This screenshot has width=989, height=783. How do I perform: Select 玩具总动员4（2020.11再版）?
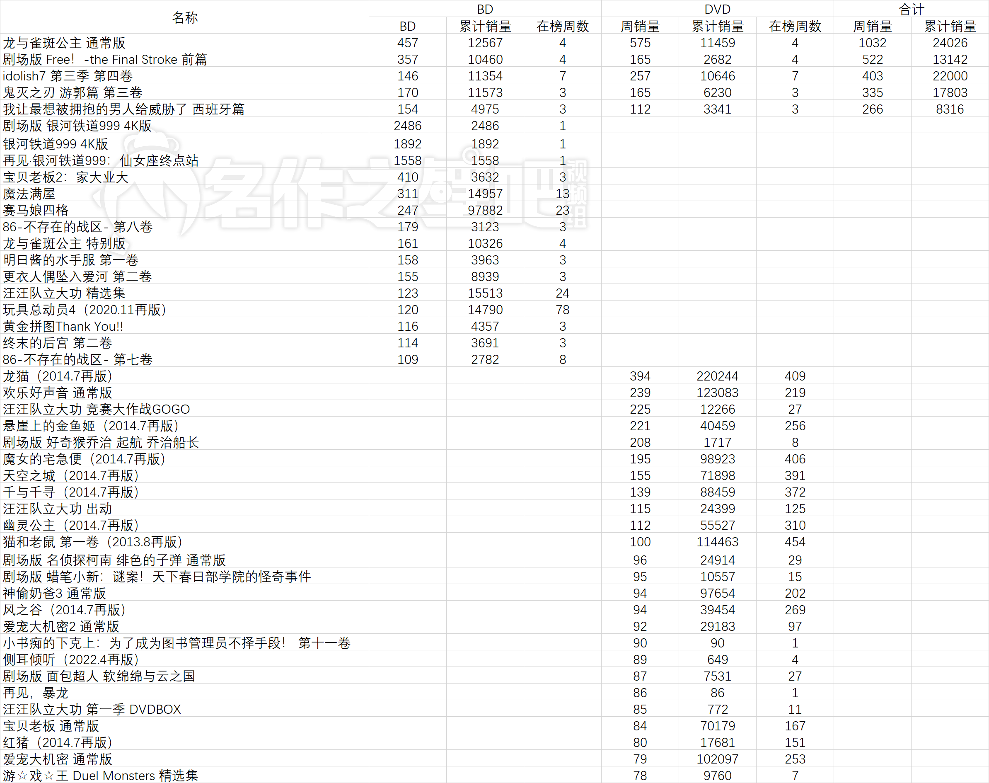pyautogui.click(x=86, y=310)
